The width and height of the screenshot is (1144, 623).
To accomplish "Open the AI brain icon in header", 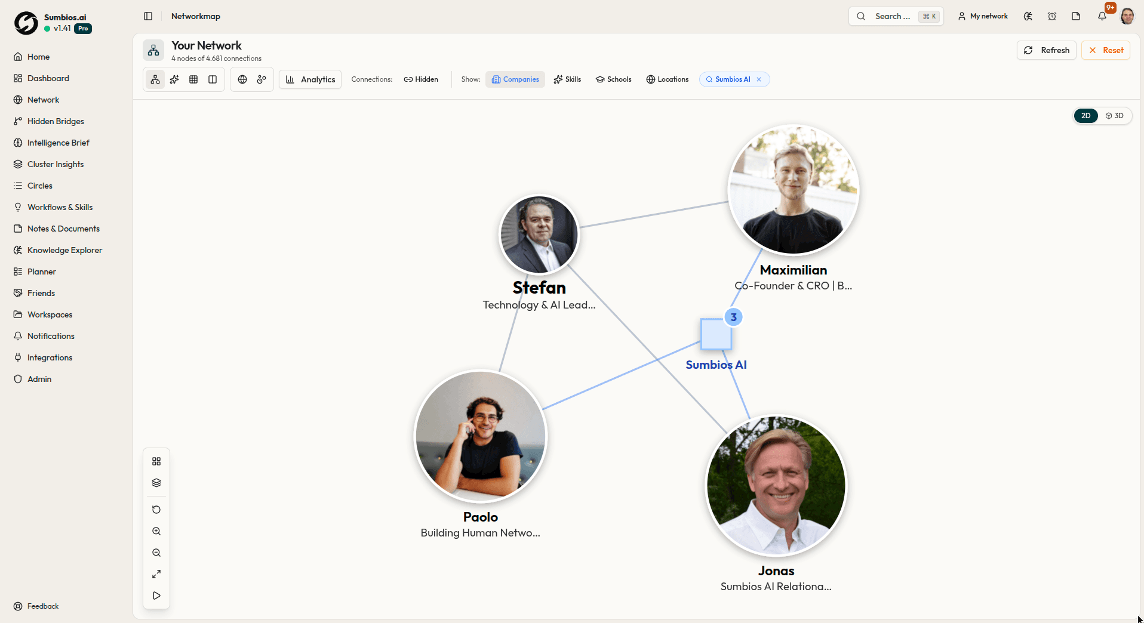I will pos(1028,16).
